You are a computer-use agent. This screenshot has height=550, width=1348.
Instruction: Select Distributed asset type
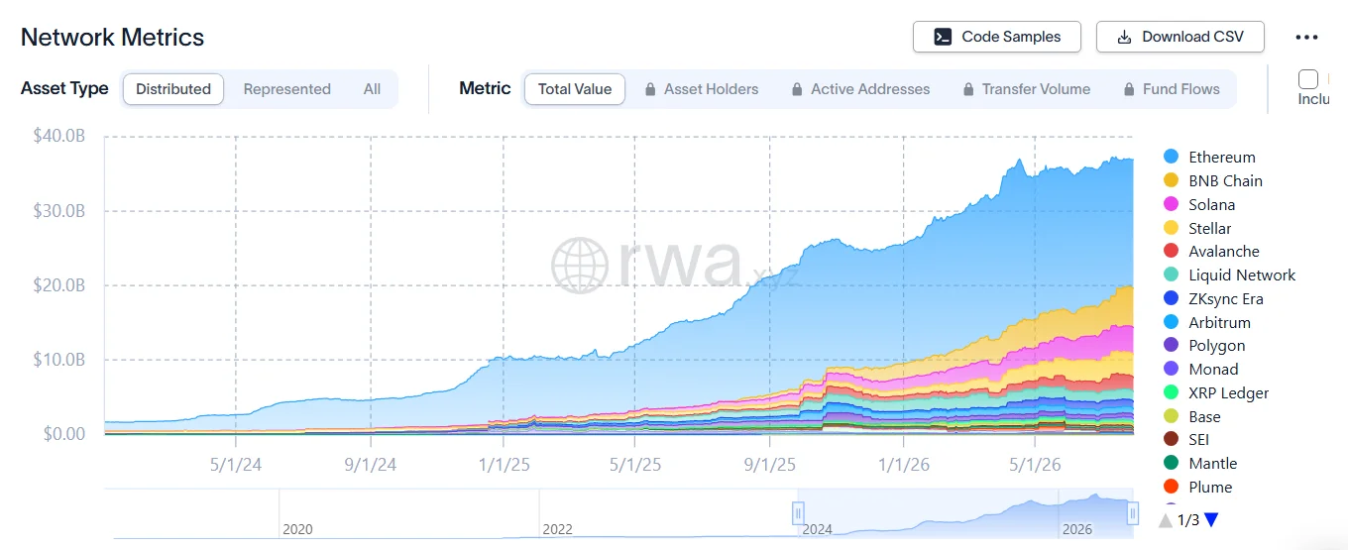[173, 89]
